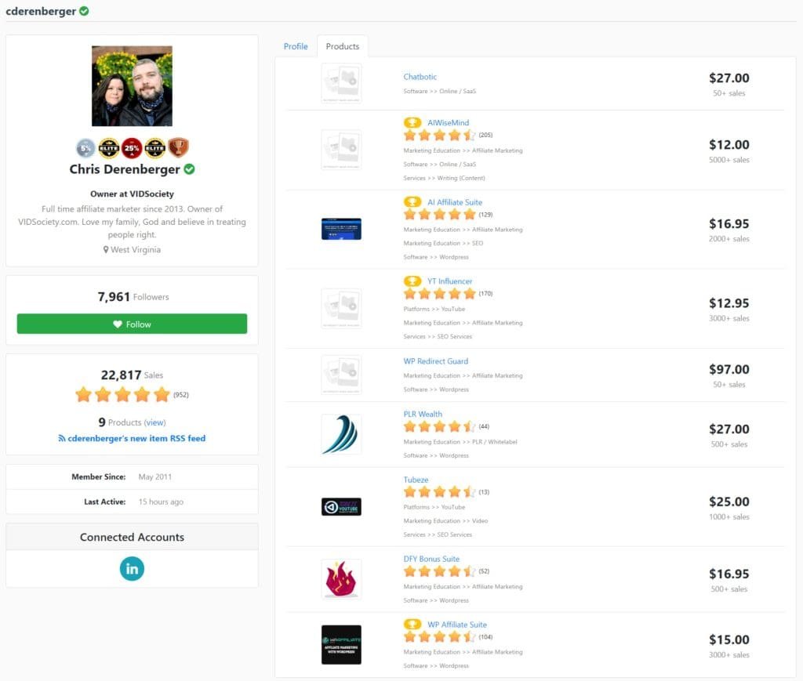Click verified checkmark beside Chris Derenberger name
The width and height of the screenshot is (803, 681).
(190, 168)
